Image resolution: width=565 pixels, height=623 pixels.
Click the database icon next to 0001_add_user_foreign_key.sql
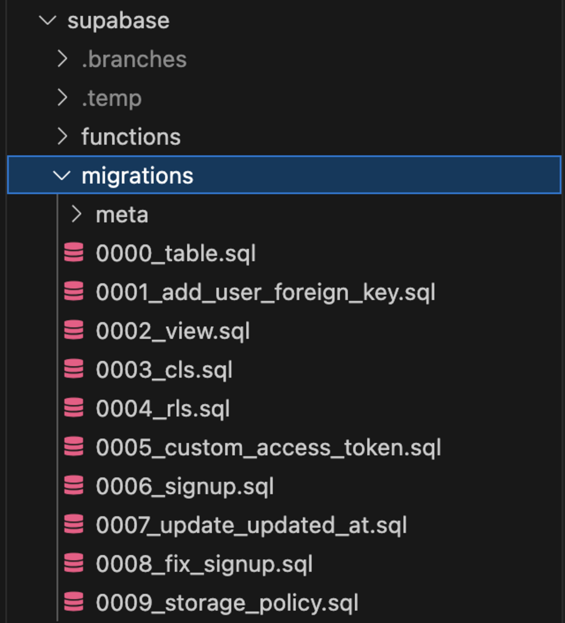(74, 292)
